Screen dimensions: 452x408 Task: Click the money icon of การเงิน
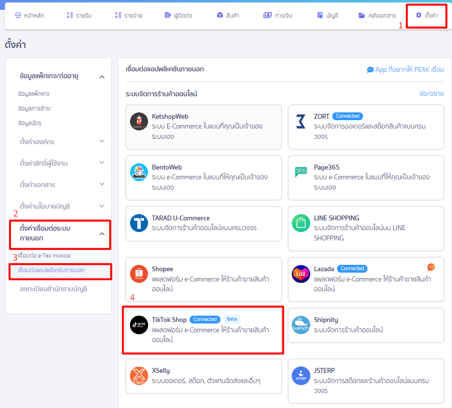point(267,15)
